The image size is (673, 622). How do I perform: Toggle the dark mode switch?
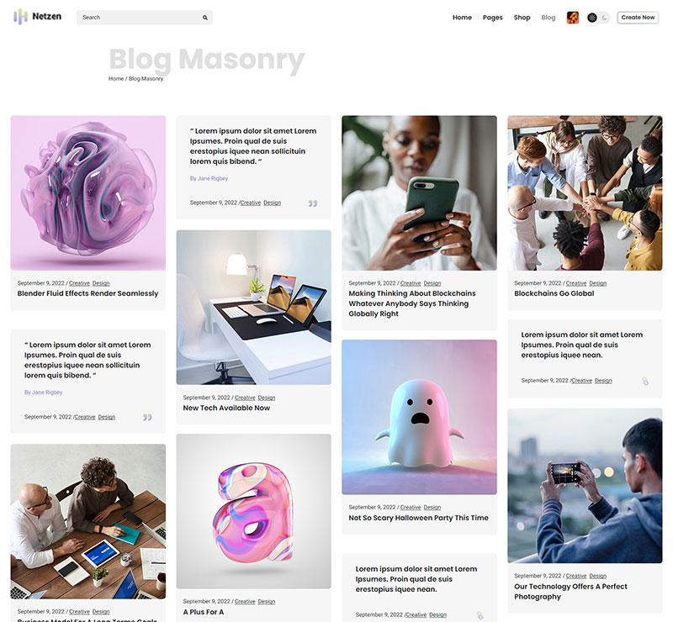(598, 18)
